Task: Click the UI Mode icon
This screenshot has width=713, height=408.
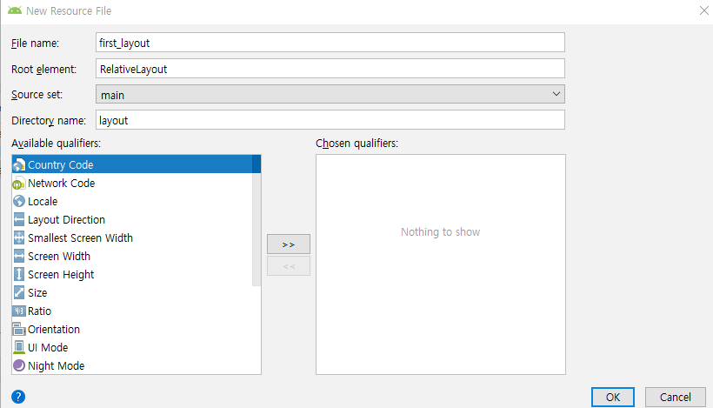Action: 19,347
